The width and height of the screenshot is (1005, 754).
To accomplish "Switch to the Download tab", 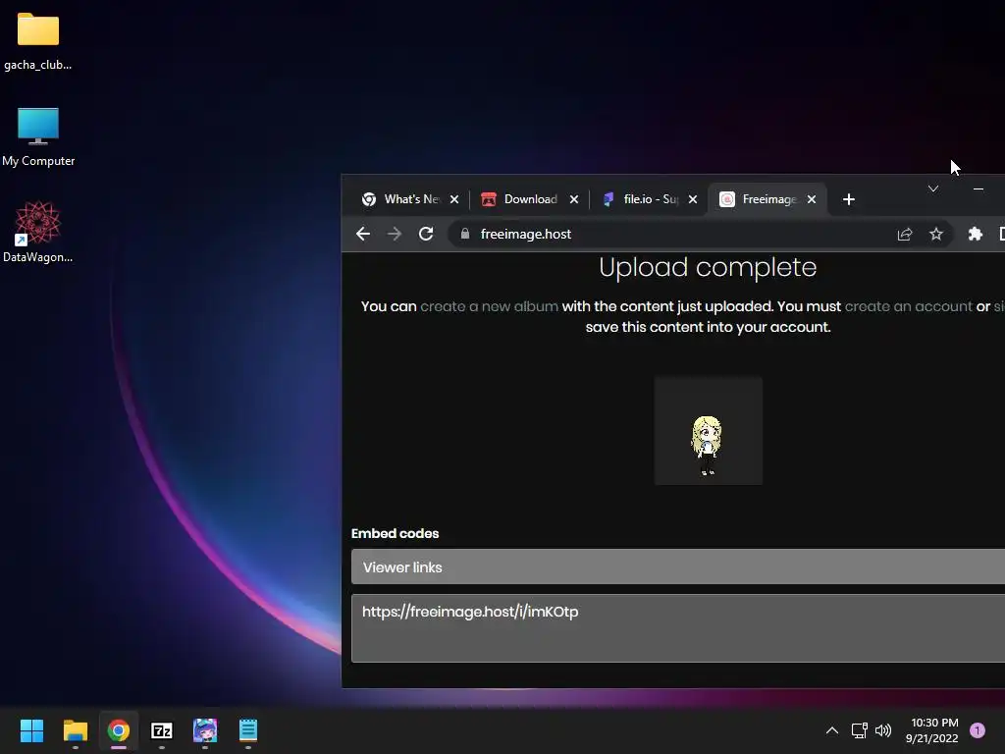I will (x=529, y=199).
